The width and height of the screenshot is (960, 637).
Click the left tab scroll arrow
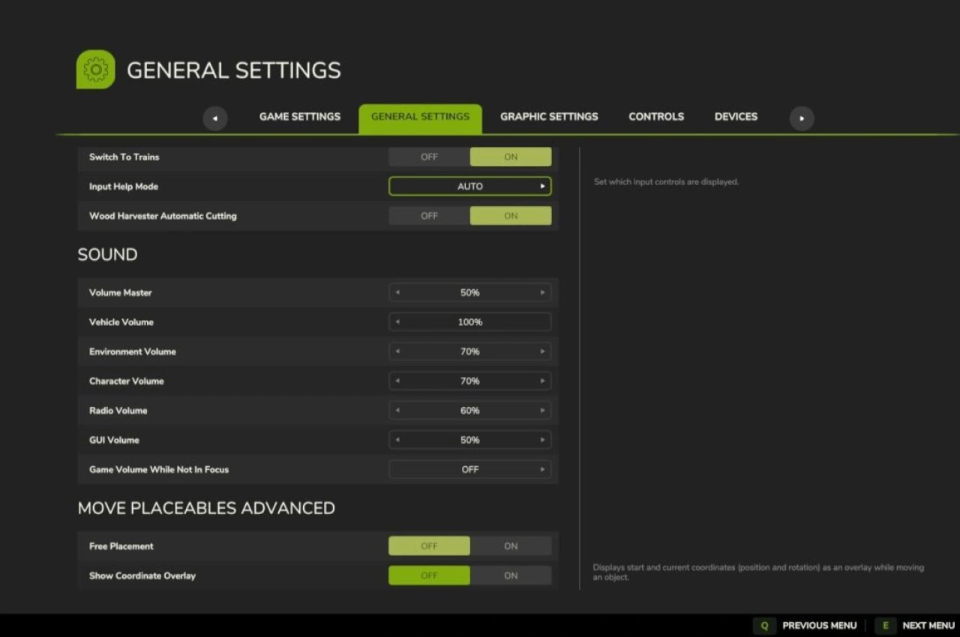pos(215,118)
